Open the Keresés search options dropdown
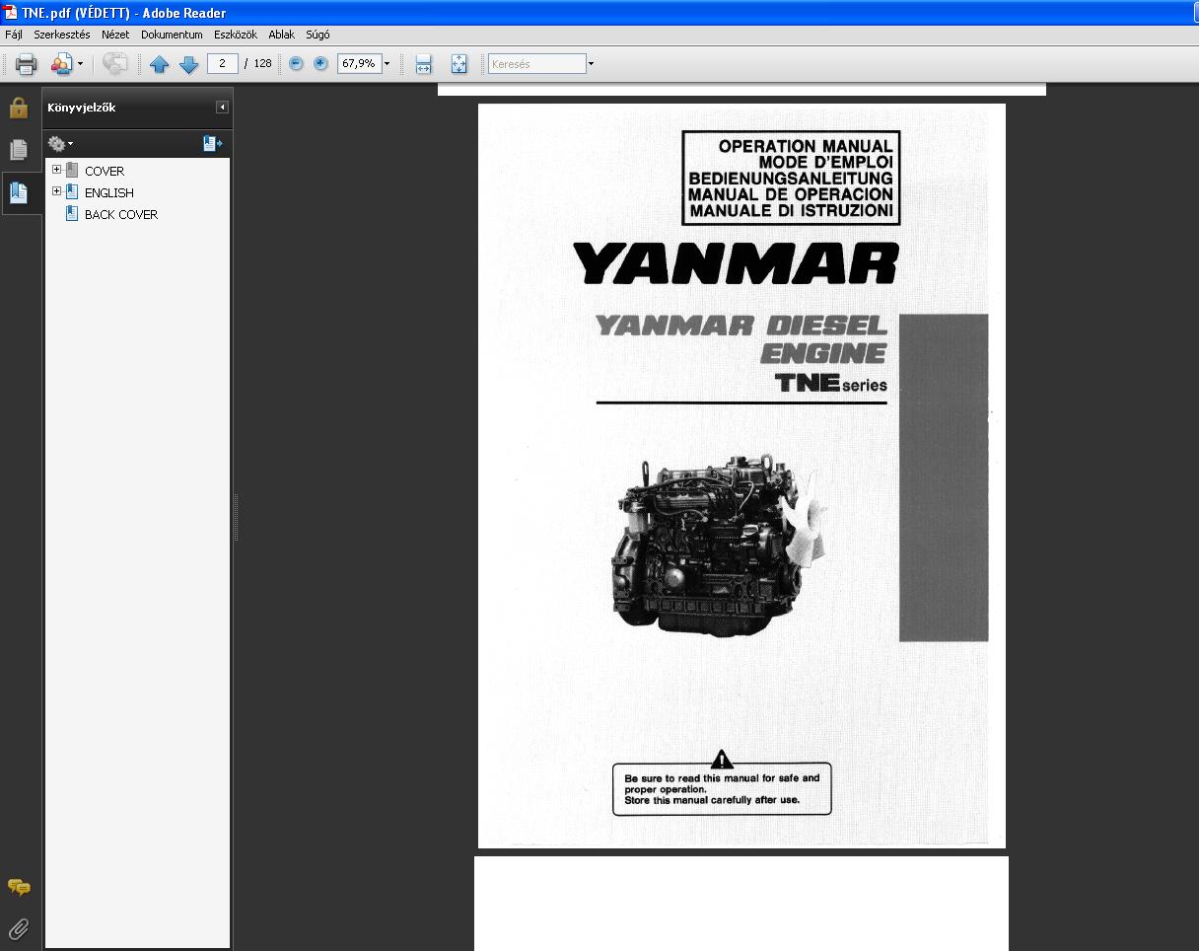Screen dimensions: 1199x951 point(591,63)
